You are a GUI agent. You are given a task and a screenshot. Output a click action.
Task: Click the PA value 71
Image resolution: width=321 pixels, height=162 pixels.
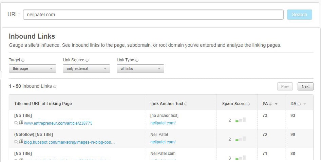tap(265, 154)
